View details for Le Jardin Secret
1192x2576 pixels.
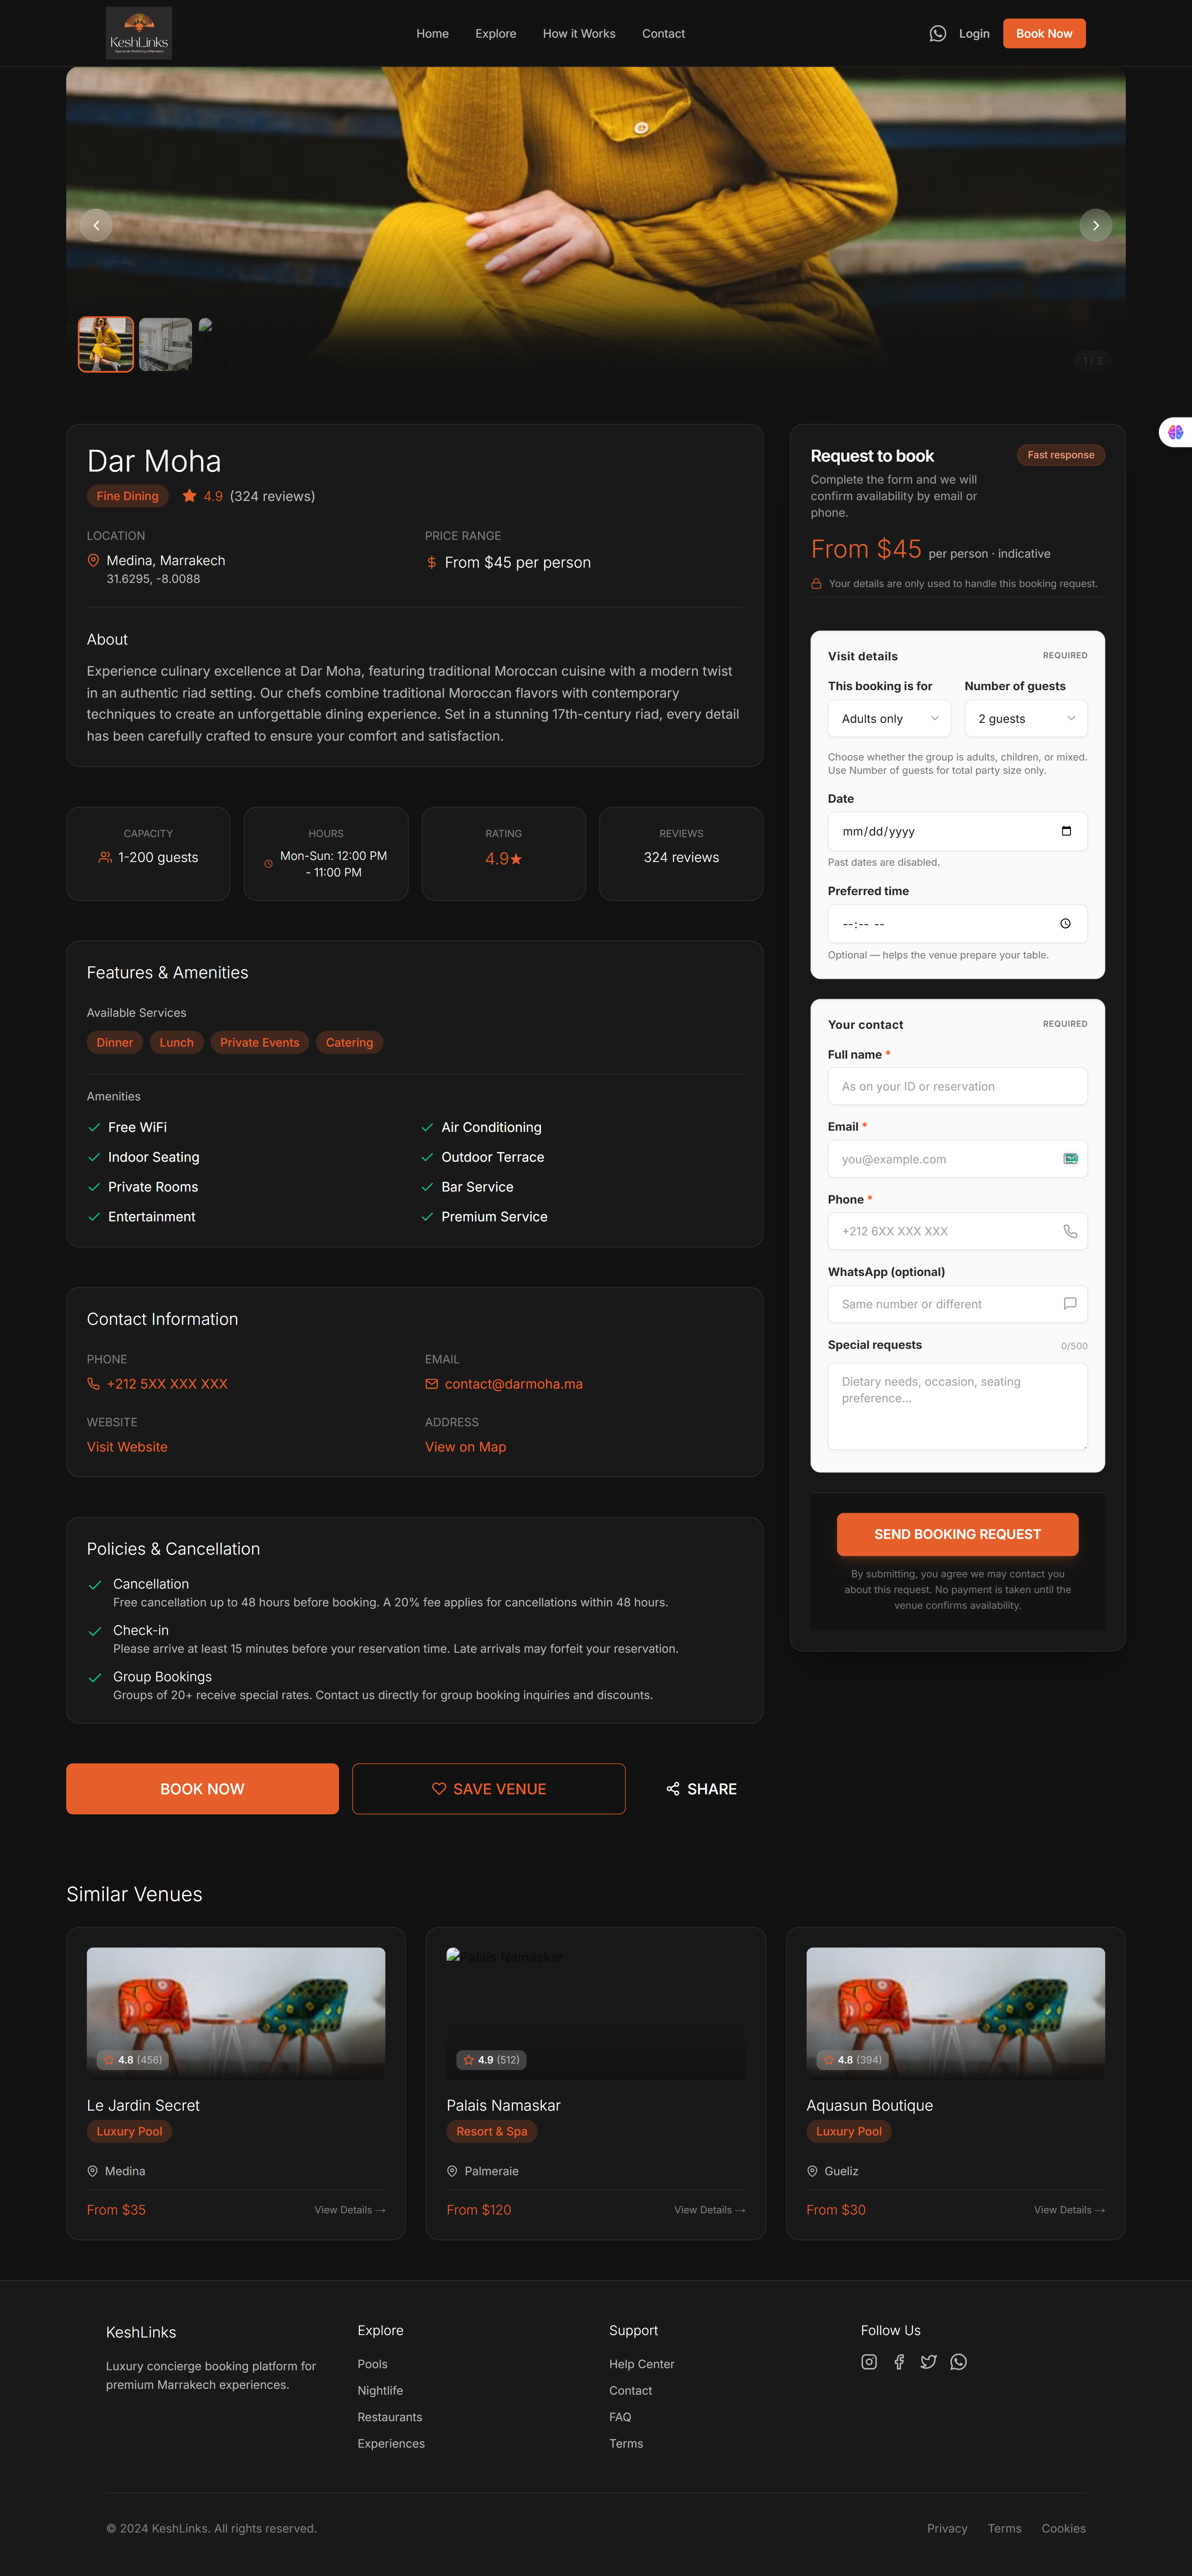[x=350, y=2209]
